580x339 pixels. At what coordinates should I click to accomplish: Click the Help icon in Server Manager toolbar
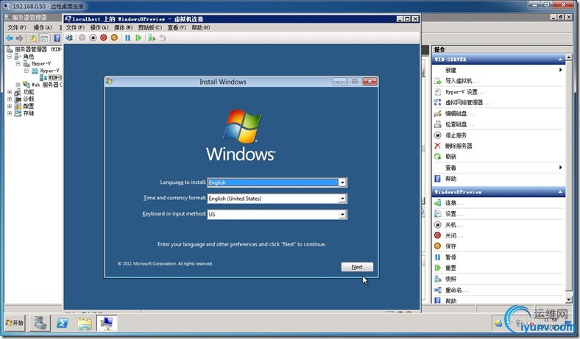tap(57, 38)
